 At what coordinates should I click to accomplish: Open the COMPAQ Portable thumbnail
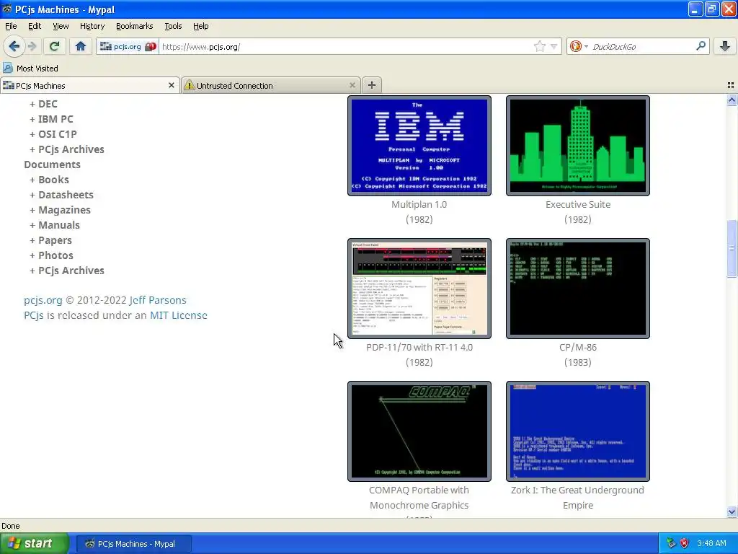[x=419, y=431]
